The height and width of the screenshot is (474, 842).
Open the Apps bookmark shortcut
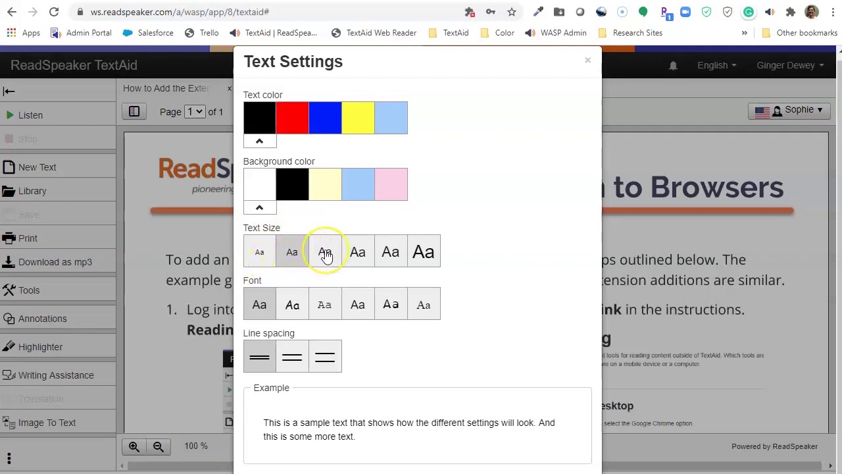tap(24, 33)
